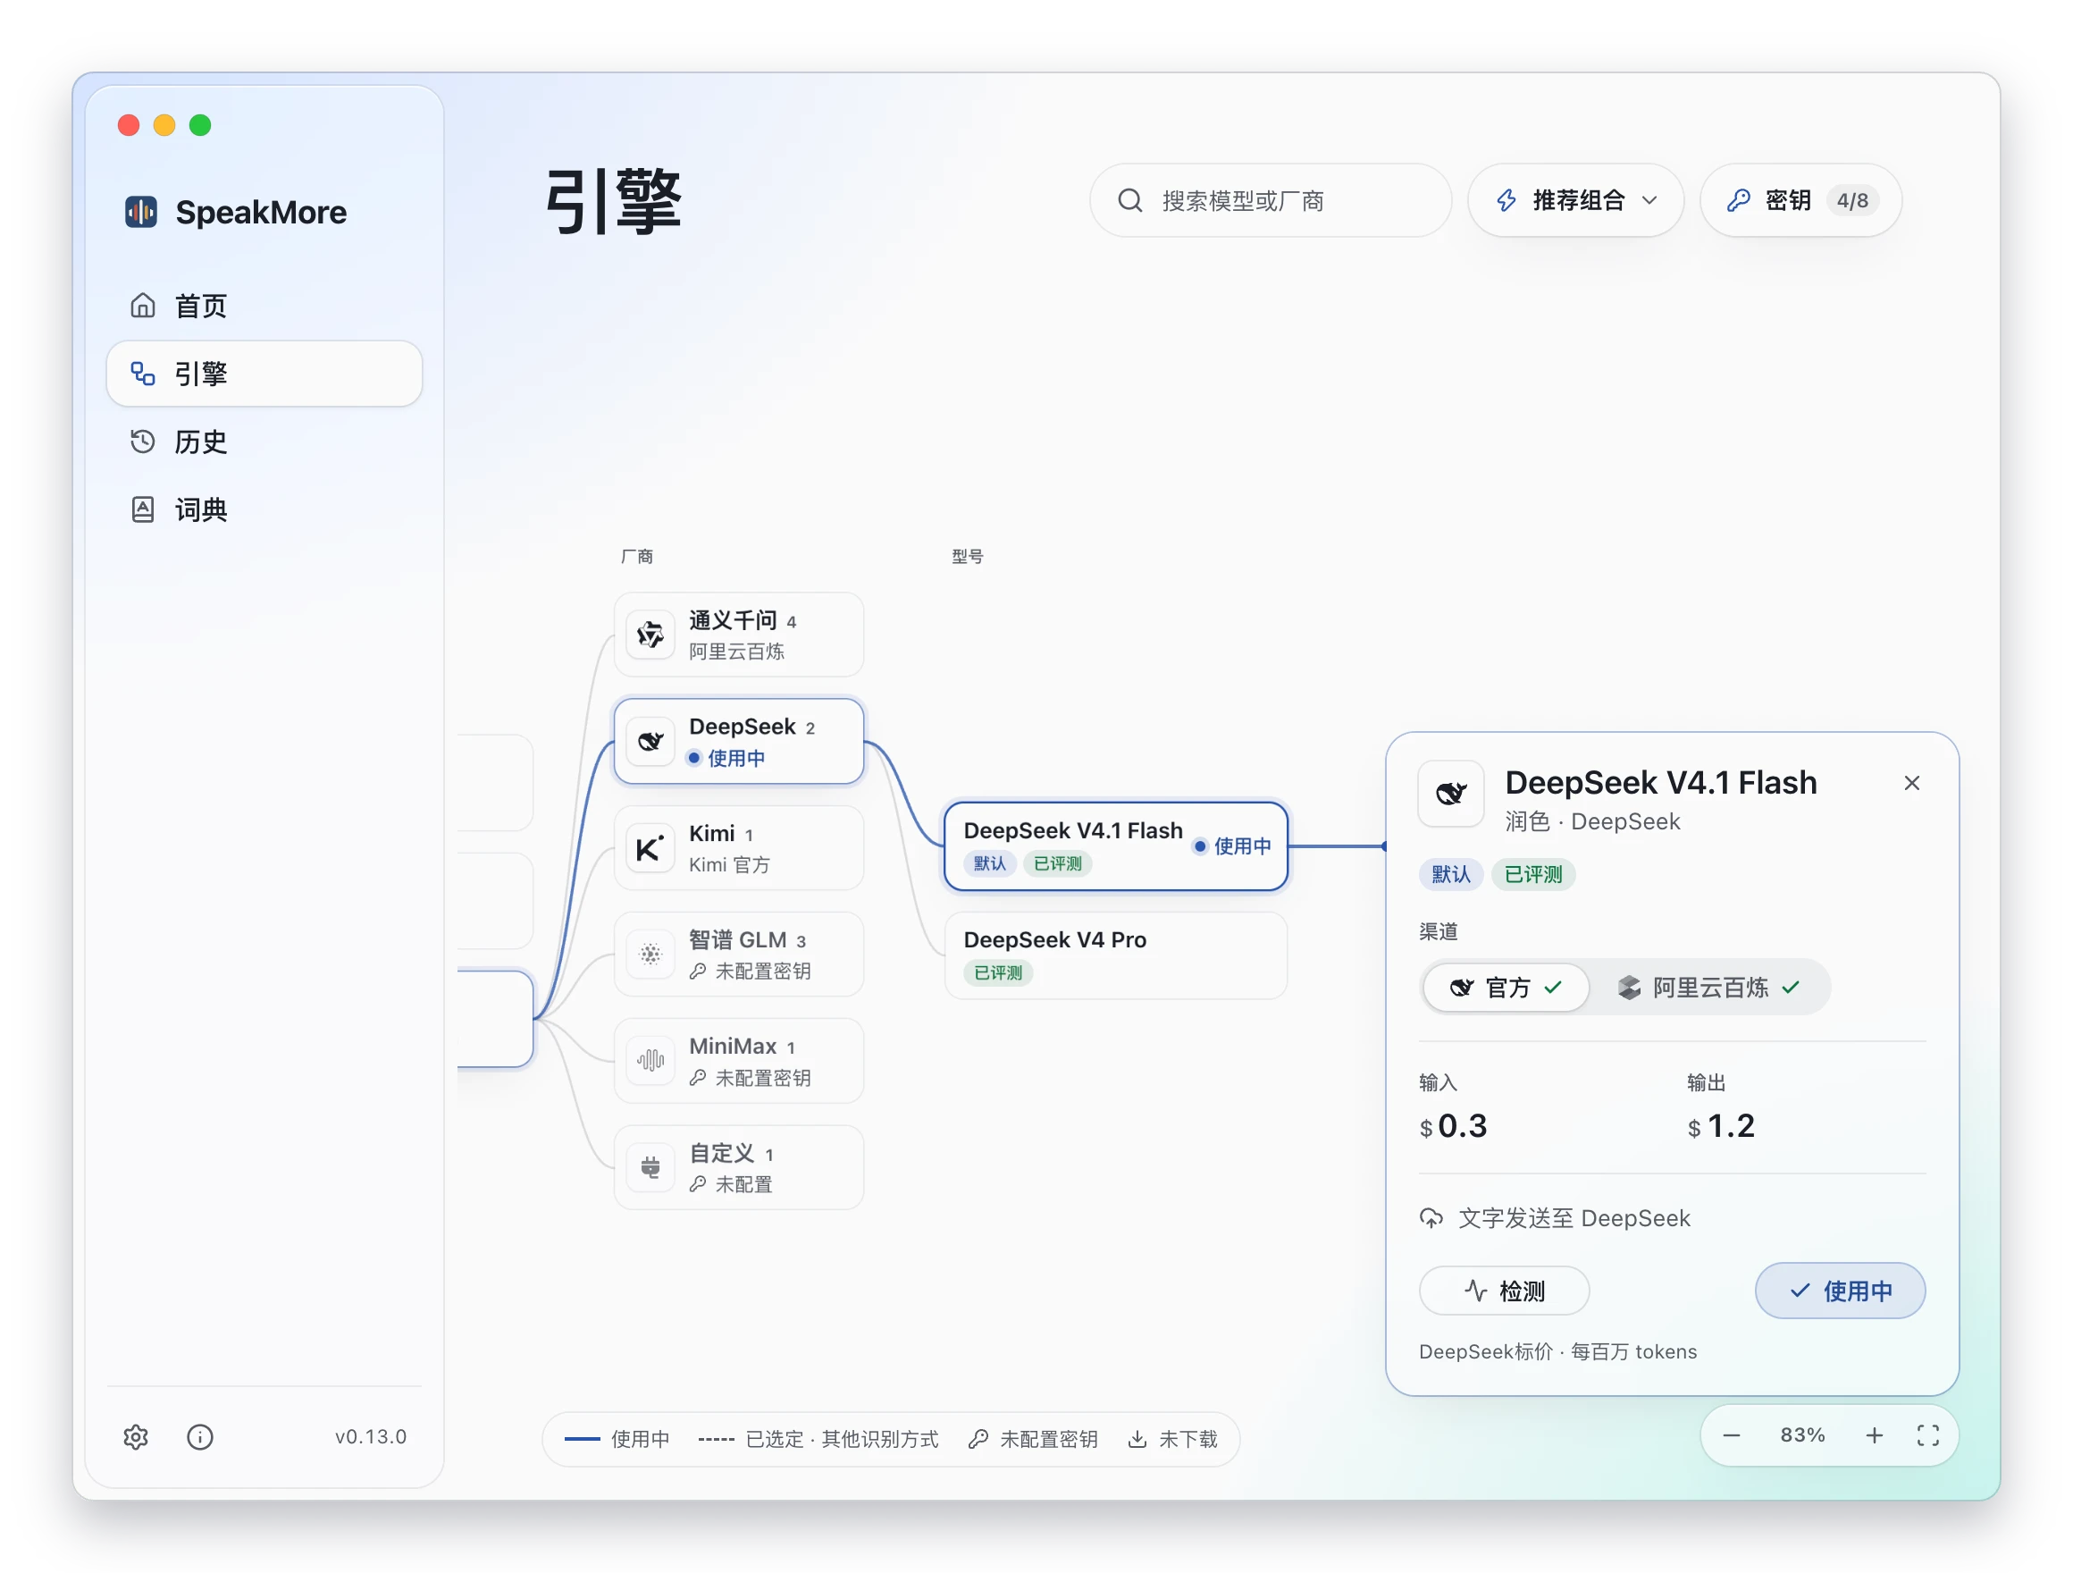Click the 通义千问 vendor logo icon
Viewport: 2073px width, 1573px height.
(x=650, y=635)
